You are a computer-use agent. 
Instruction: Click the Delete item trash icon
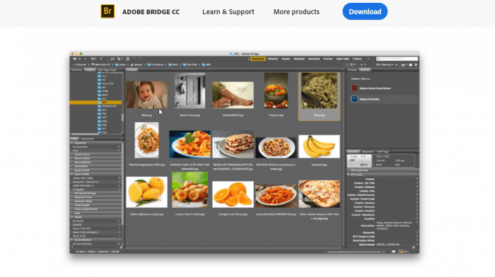point(416,65)
